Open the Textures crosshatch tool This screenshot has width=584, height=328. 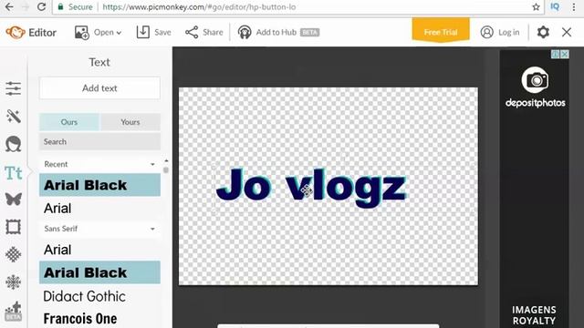pos(14,254)
